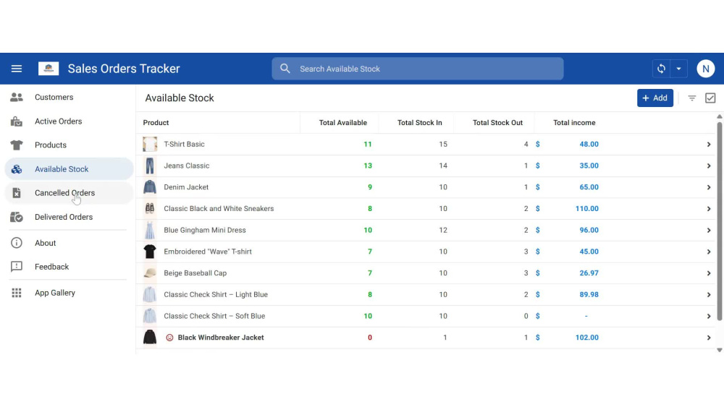Open Customers in the sidebar
Screen dimensions: 724x407
coord(68,98)
